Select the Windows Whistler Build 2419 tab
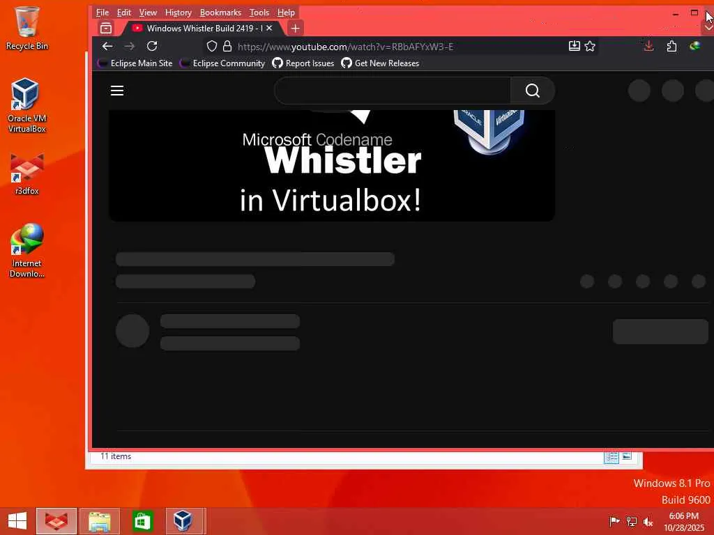The height and width of the screenshot is (535, 714). tap(203, 28)
